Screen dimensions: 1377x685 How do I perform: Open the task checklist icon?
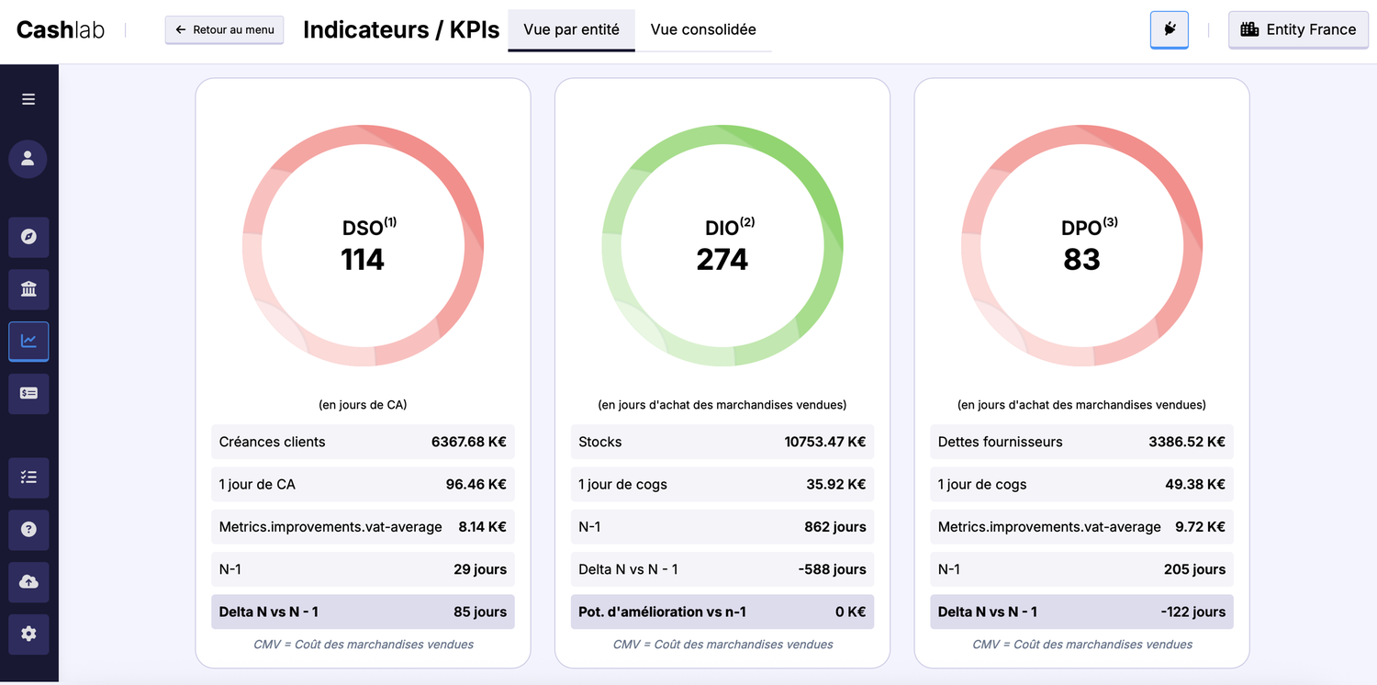pos(28,477)
